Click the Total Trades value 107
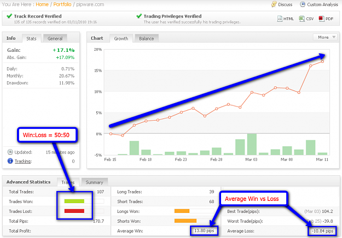The height and width of the screenshot is (238, 342). 100,192
